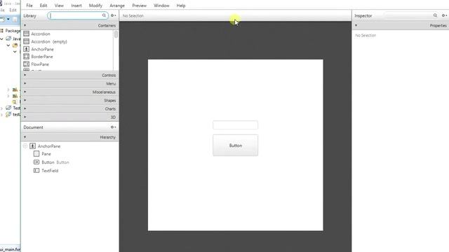The image size is (449, 252).
Task: Choose FlowPane in the library list
Action: point(40,64)
